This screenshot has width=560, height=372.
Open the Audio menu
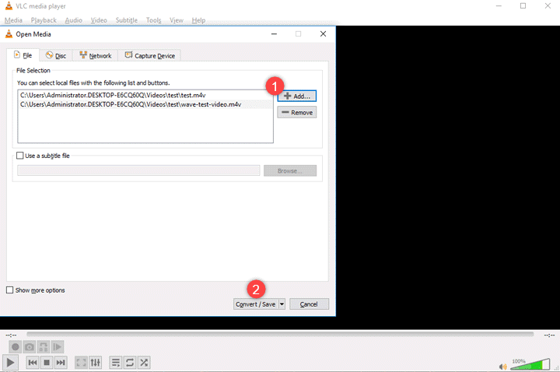pos(74,20)
